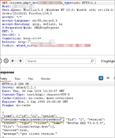Click the X-Requested-With header
This screenshot has width=115, height=138.
tap(31, 28)
